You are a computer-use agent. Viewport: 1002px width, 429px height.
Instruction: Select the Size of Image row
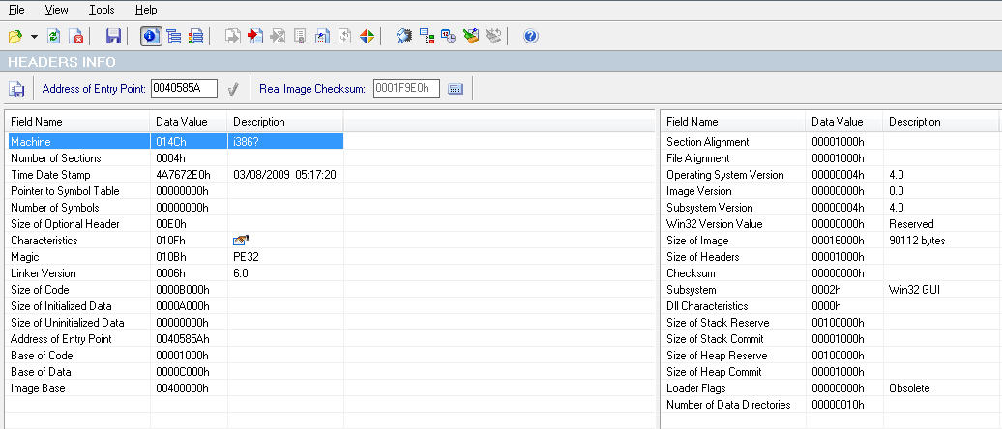pos(831,241)
